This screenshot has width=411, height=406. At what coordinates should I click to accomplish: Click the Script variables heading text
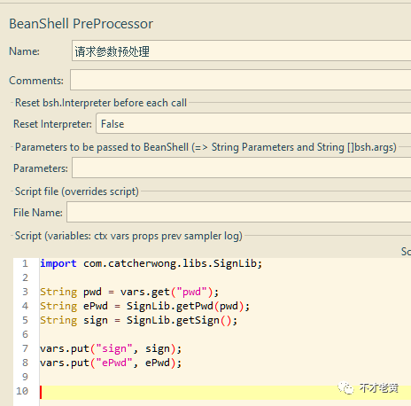point(128,236)
